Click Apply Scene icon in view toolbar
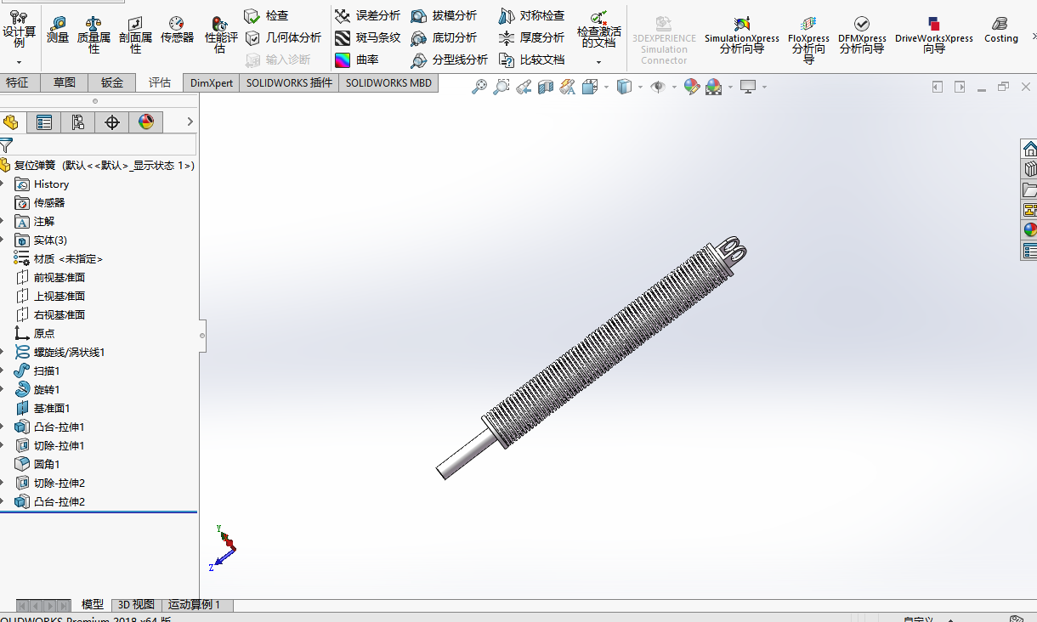Image resolution: width=1037 pixels, height=622 pixels. coord(713,87)
